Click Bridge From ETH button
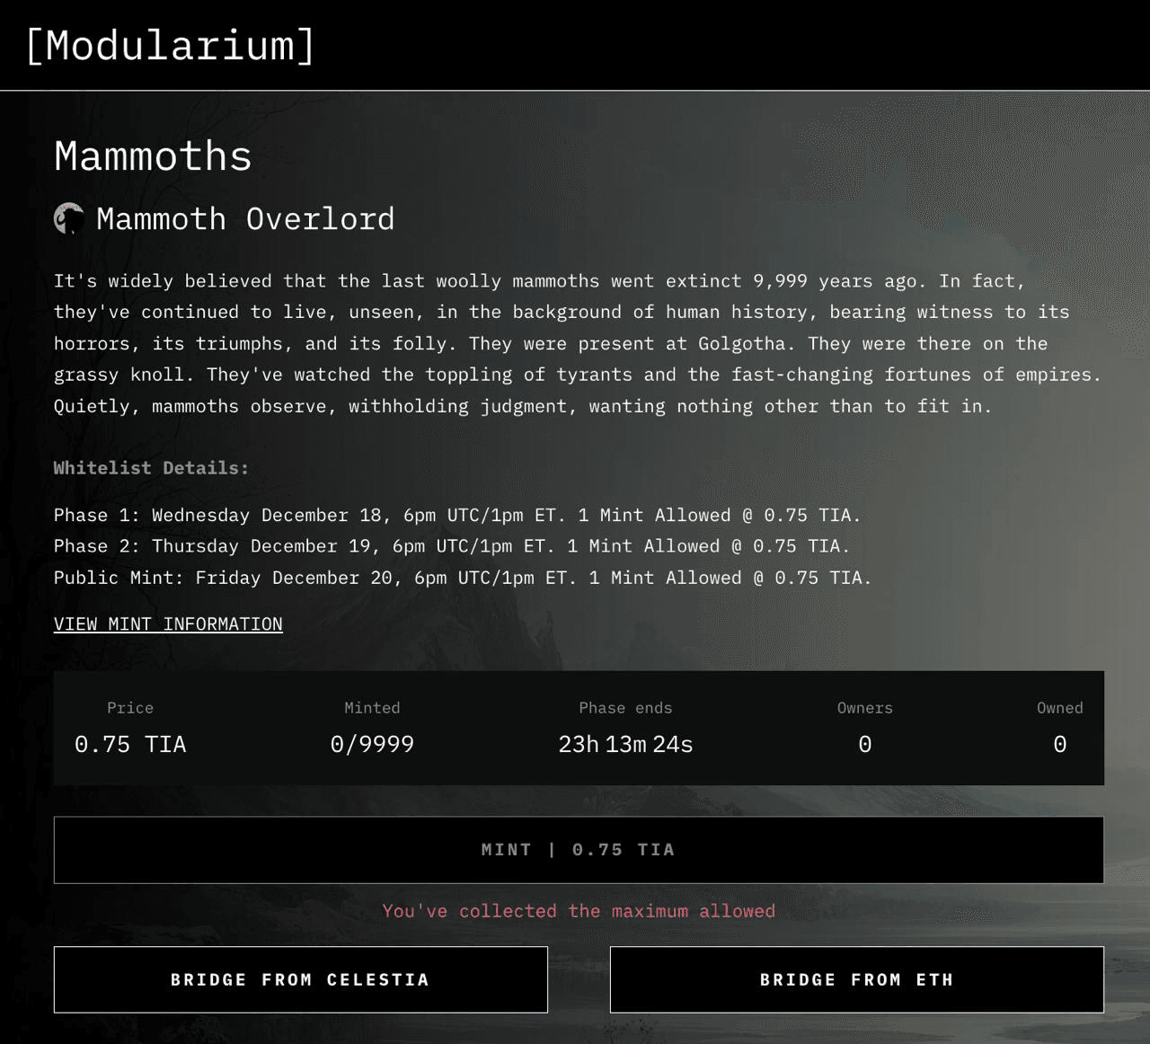Viewport: 1150px width, 1044px height. (857, 979)
